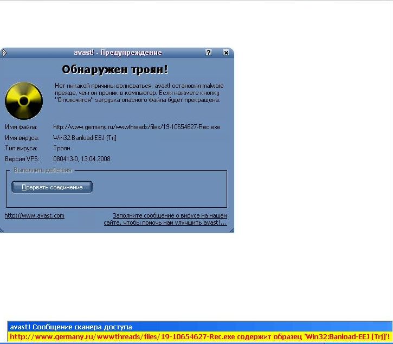Click the title bar system menu icon
The image size is (393, 344).
coord(4,53)
